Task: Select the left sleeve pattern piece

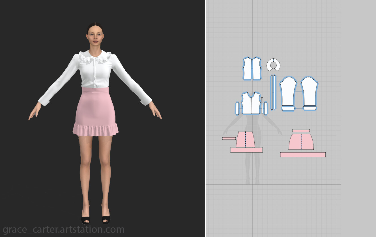Action: point(289,90)
